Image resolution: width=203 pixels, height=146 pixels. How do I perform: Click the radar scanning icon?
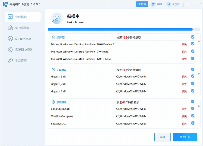[57, 18]
